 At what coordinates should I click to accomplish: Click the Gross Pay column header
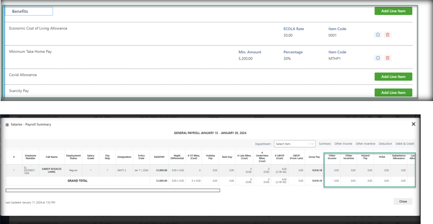point(314,157)
